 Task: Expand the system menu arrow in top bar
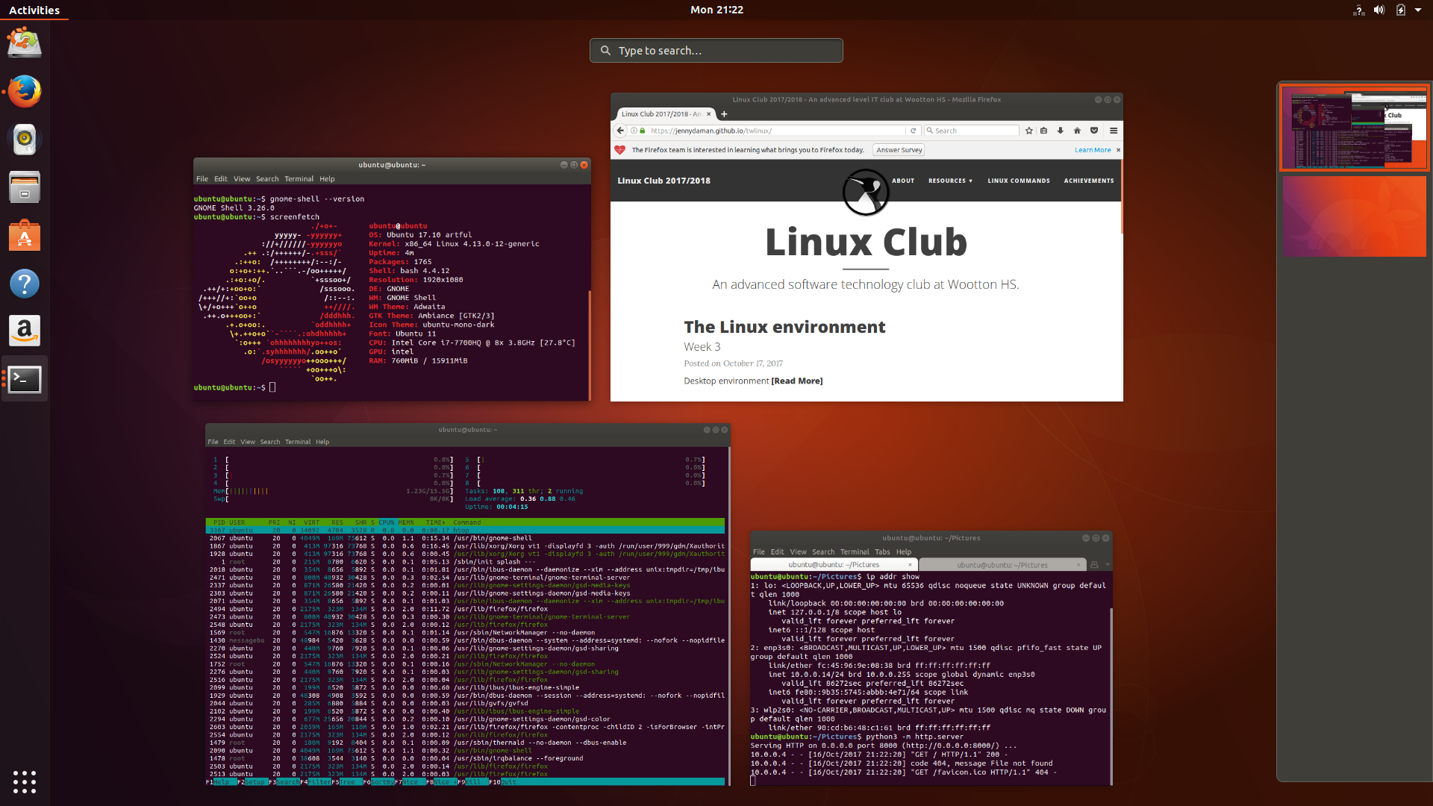point(1418,10)
